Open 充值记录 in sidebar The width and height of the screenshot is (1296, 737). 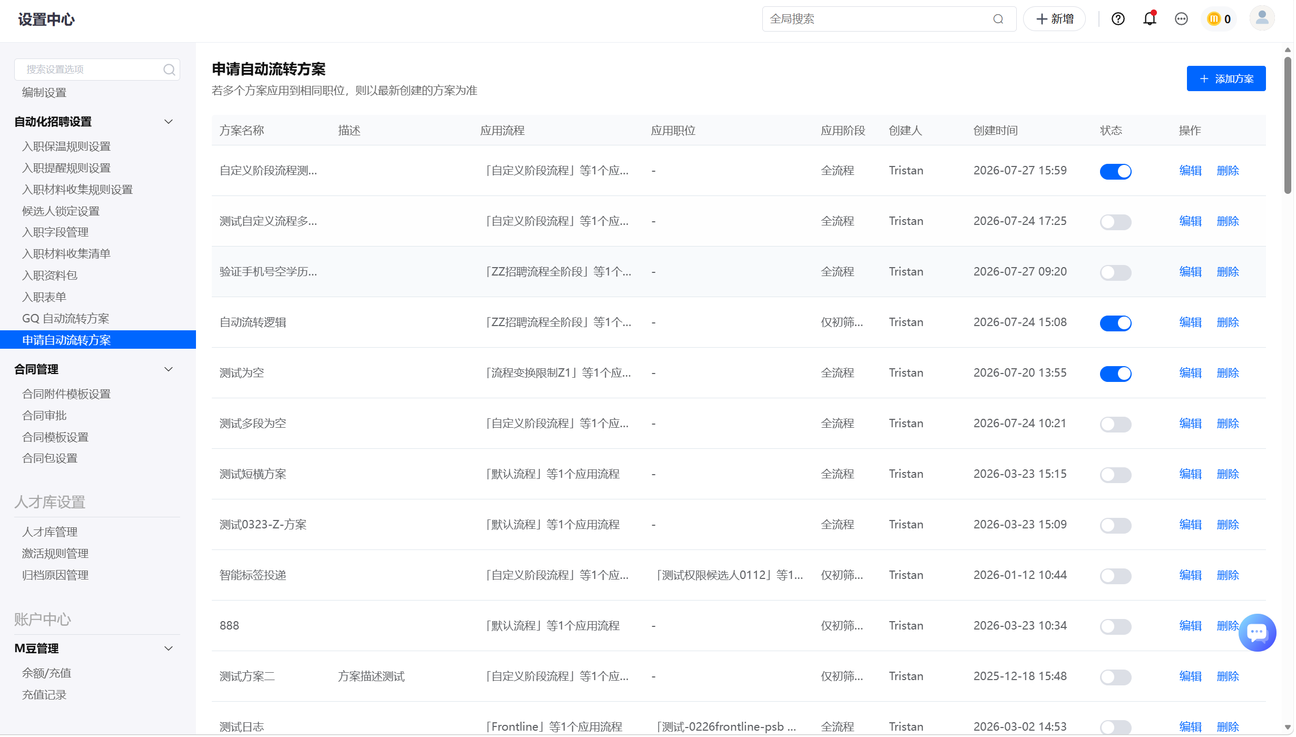(x=44, y=695)
